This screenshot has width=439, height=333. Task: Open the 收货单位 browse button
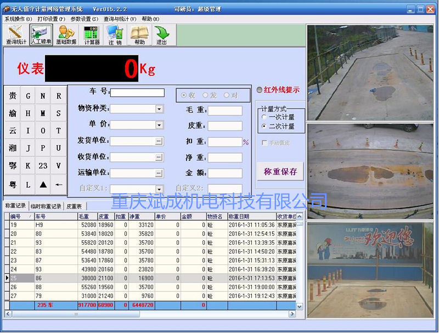(159, 157)
